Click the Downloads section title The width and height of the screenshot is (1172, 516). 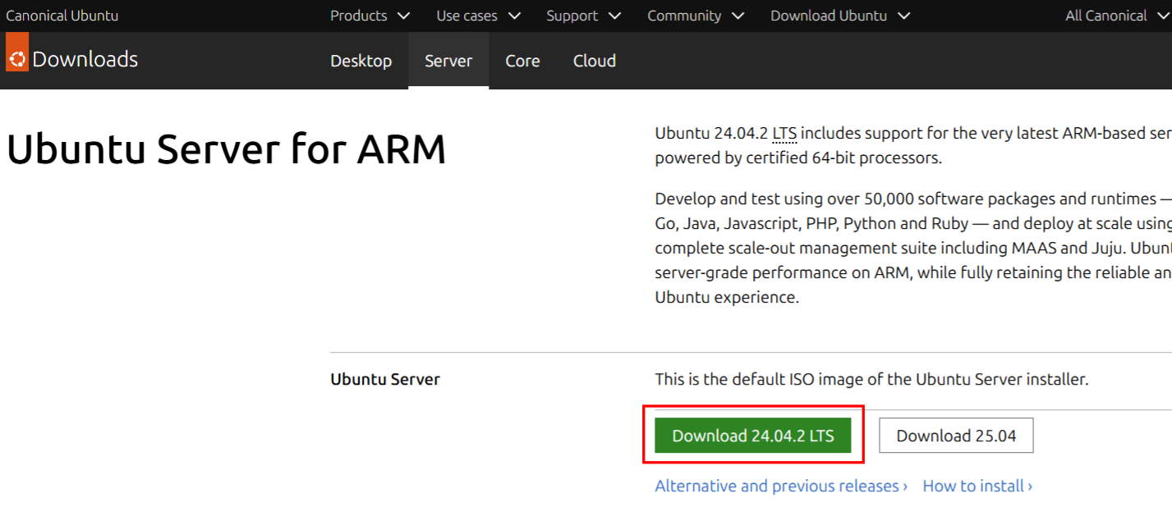(x=85, y=59)
